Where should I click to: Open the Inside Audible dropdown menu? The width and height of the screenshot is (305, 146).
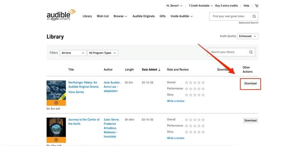[x=181, y=16]
